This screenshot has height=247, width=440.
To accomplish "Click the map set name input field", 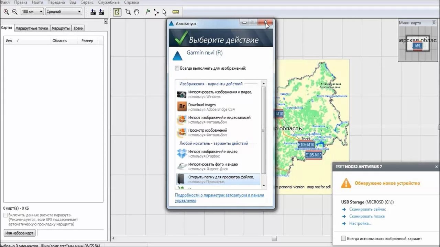I will point(70,233).
